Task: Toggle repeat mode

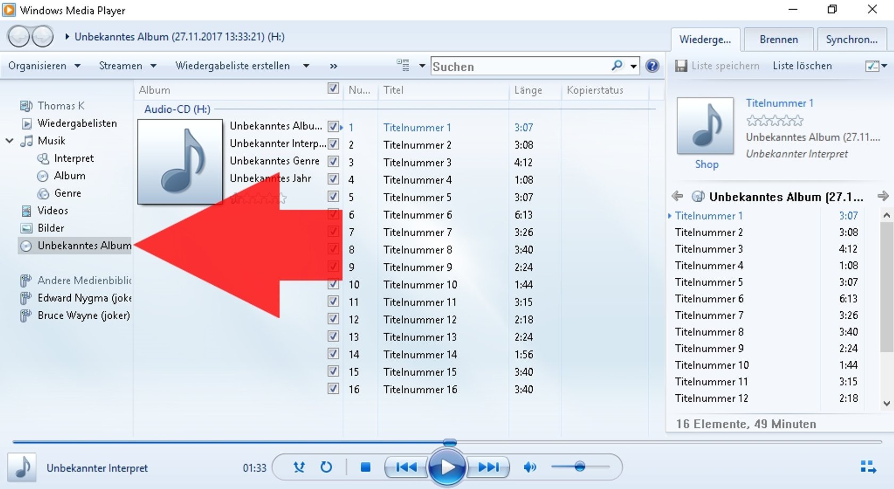Action: coord(326,467)
